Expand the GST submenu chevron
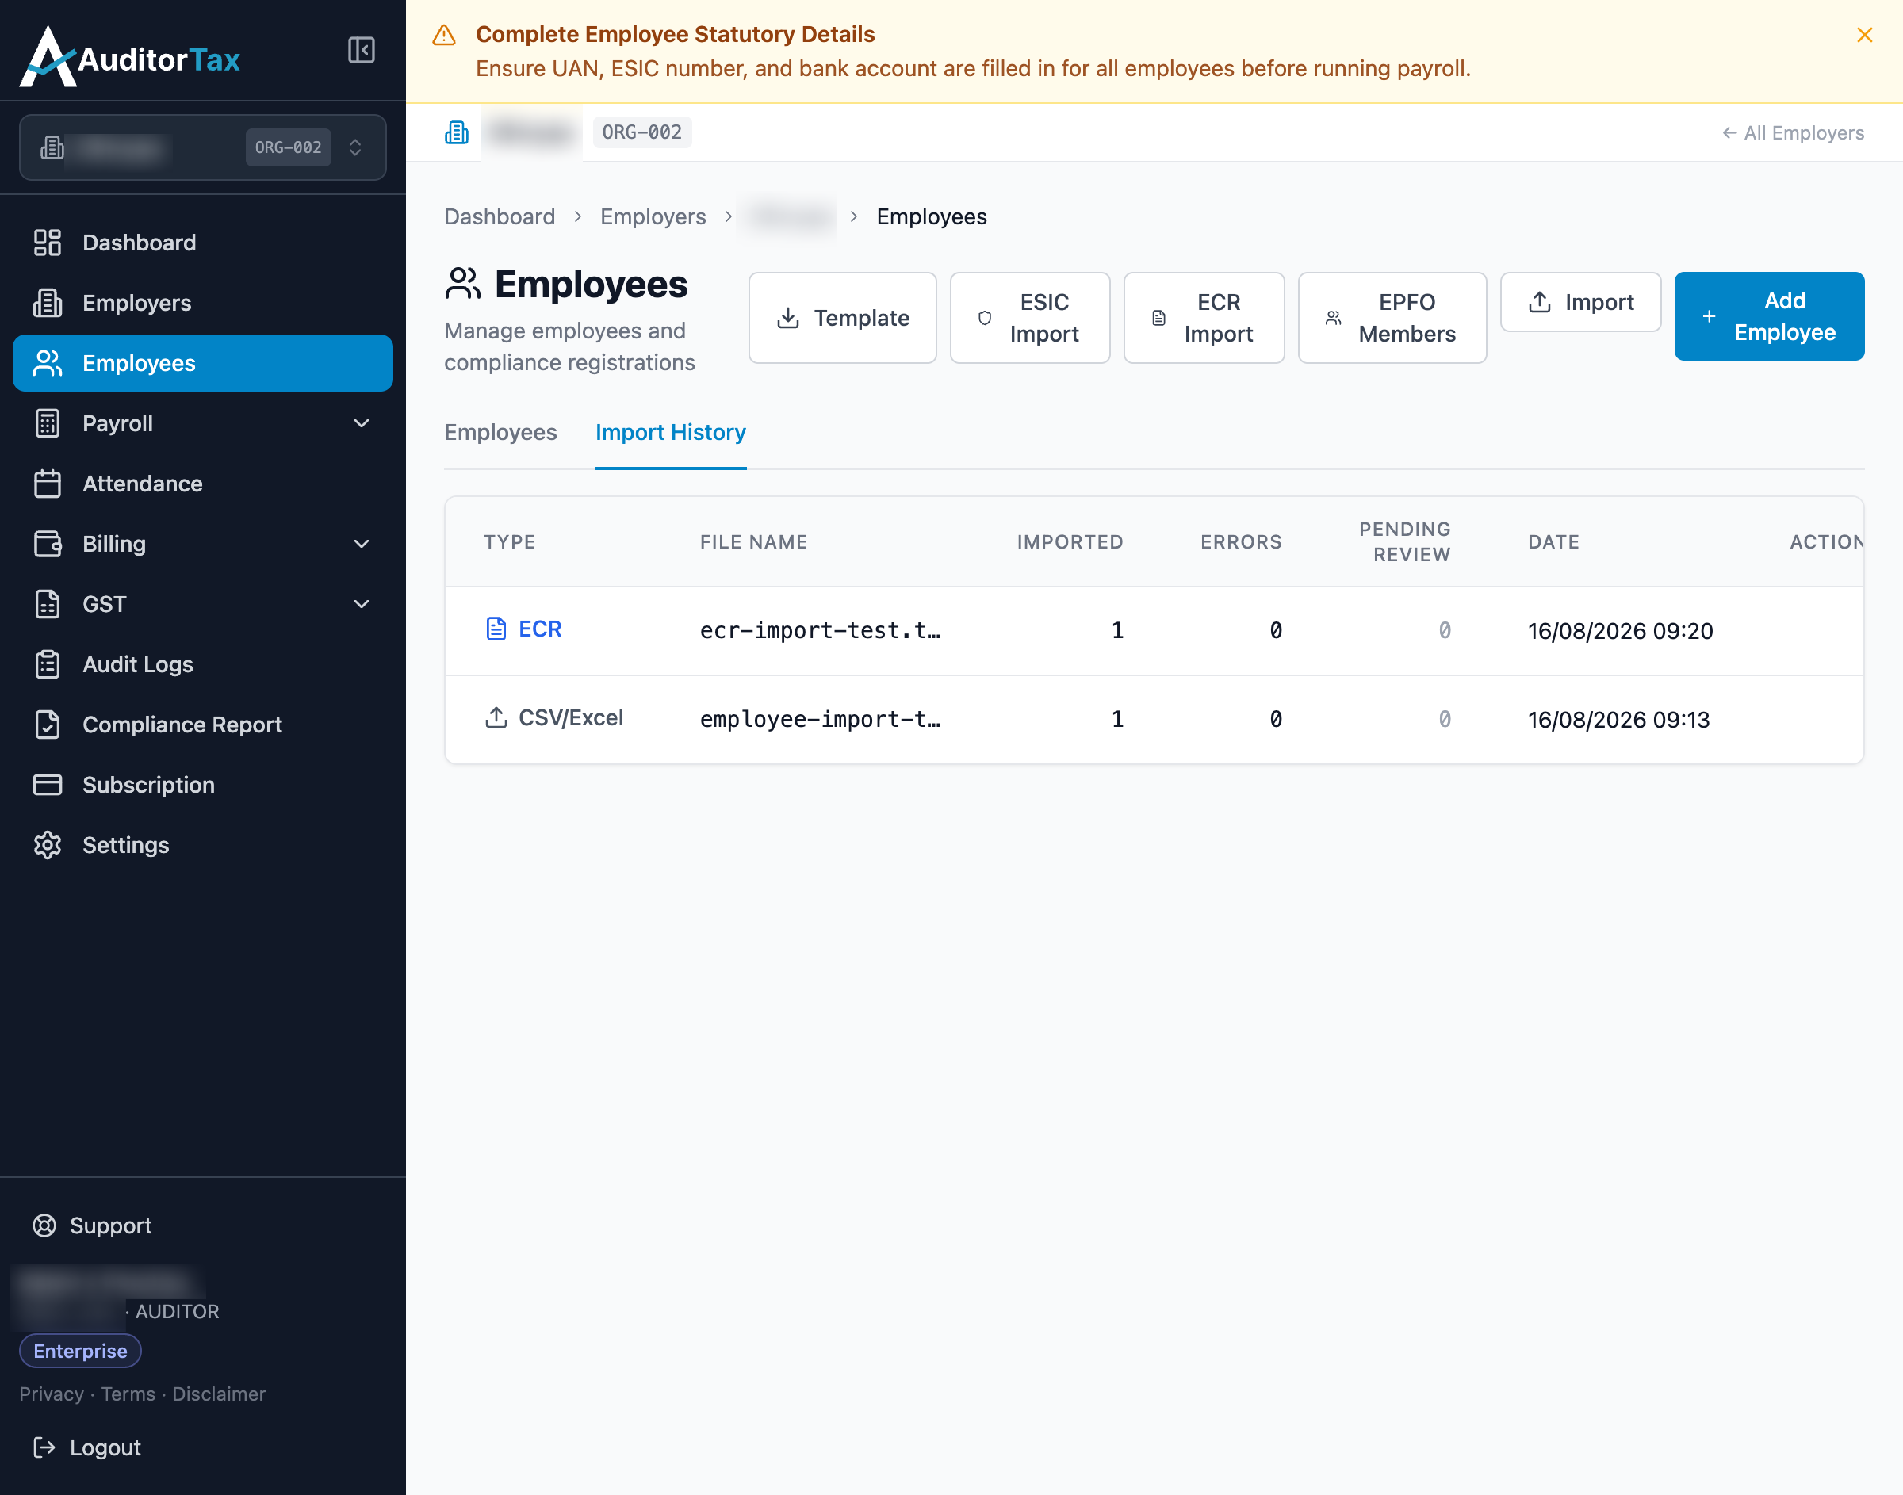This screenshot has width=1903, height=1495. pyautogui.click(x=361, y=604)
